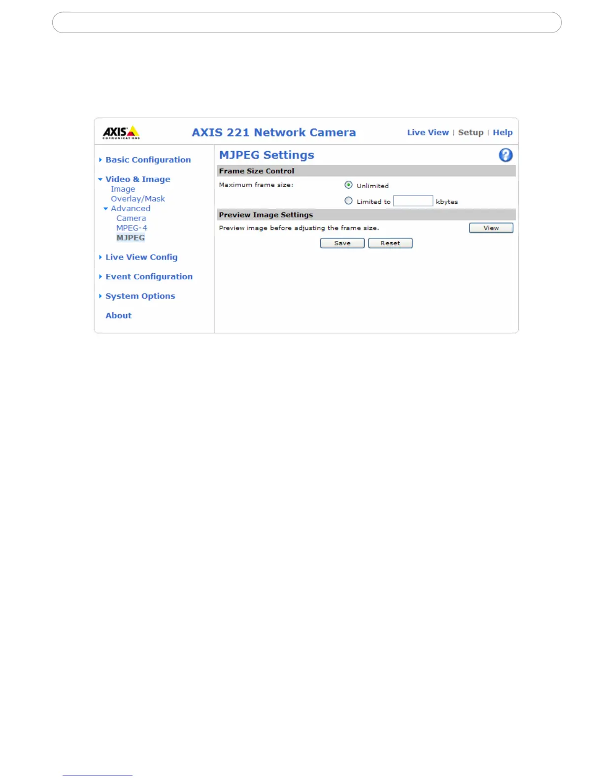Click the AXIS 221 Network Camera title

pos(273,132)
